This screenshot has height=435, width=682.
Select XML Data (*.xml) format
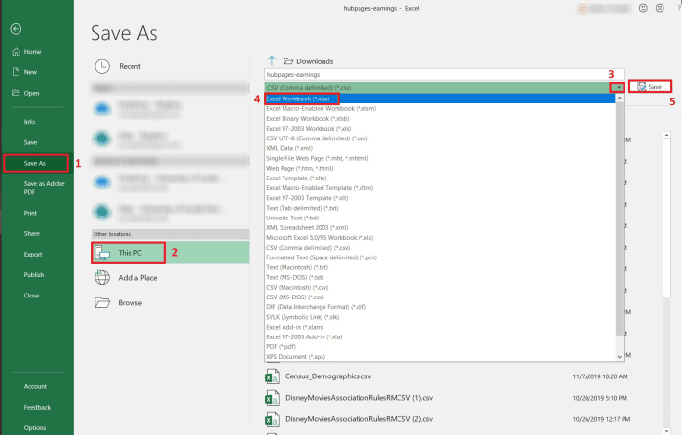[439, 148]
